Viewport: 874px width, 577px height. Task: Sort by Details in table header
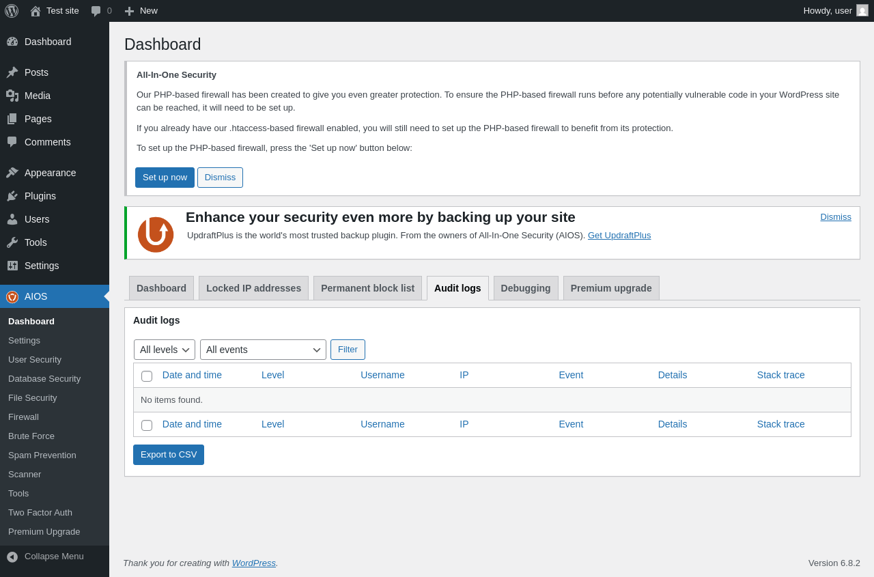pos(673,375)
